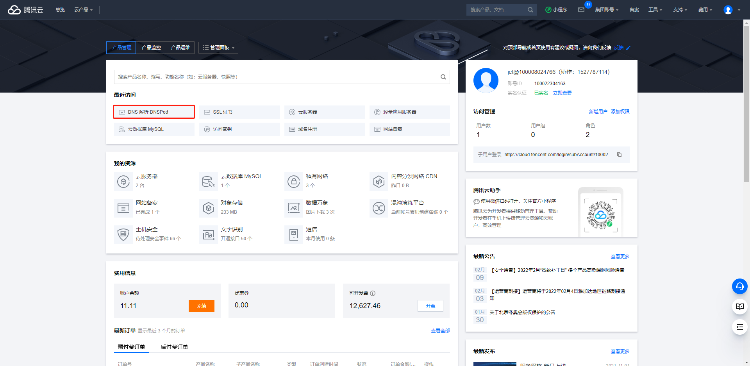The width and height of the screenshot is (750, 366).
Task: Open the Feb 09 security notice
Action: pyautogui.click(x=557, y=270)
